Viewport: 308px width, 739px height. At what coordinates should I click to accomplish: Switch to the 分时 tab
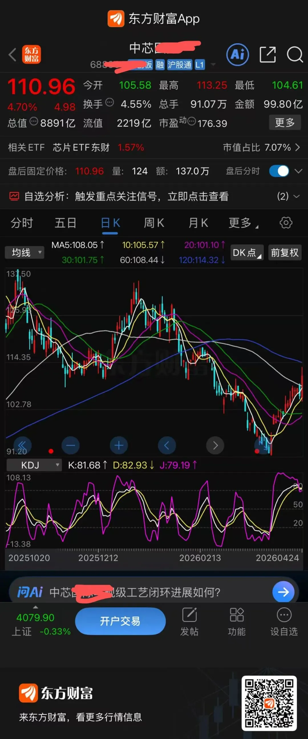(22, 223)
